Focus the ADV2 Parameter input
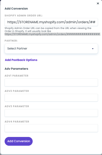This screenshot has width=102, height=155. [51, 98]
